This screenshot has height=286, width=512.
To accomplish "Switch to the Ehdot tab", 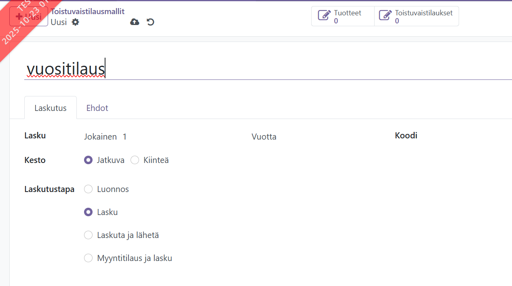I will click(97, 108).
